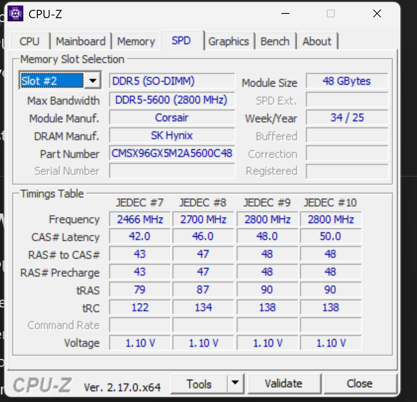Click the DDR5 (SO-DIMM) memory type field

(172, 81)
